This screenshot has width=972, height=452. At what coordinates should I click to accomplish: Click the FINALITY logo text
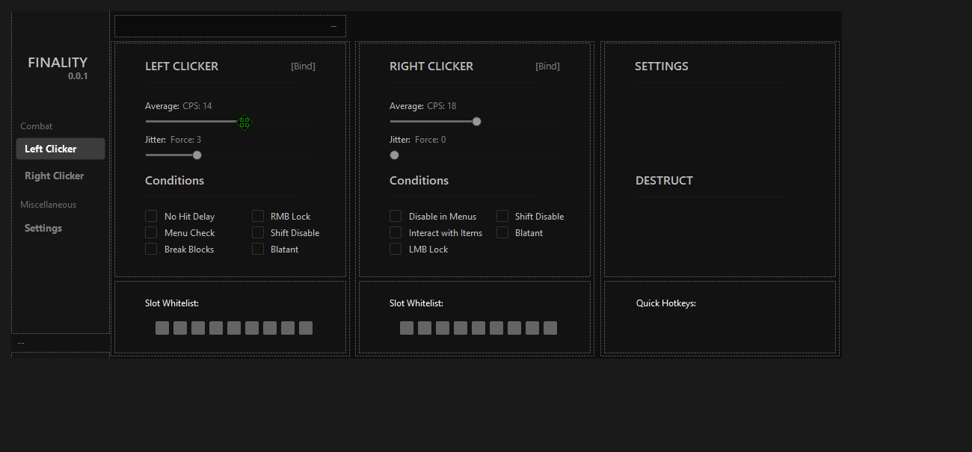[x=58, y=63]
